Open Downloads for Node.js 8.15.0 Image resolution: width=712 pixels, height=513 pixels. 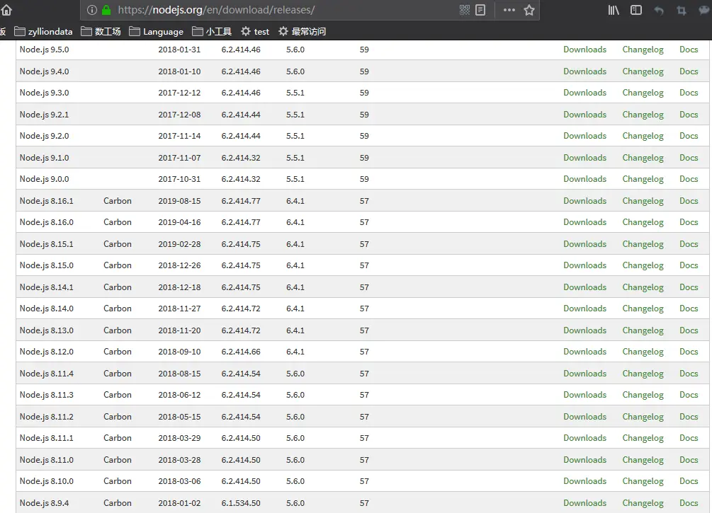[x=585, y=265]
